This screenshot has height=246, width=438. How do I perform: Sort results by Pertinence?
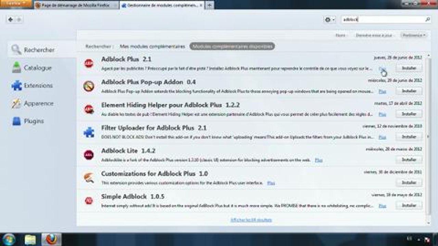click(413, 35)
